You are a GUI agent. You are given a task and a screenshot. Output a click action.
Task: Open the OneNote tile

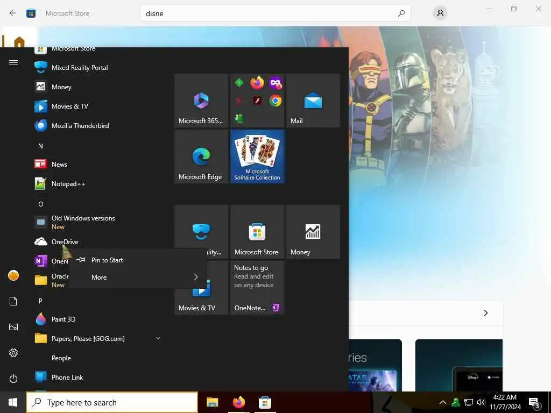coord(257,288)
